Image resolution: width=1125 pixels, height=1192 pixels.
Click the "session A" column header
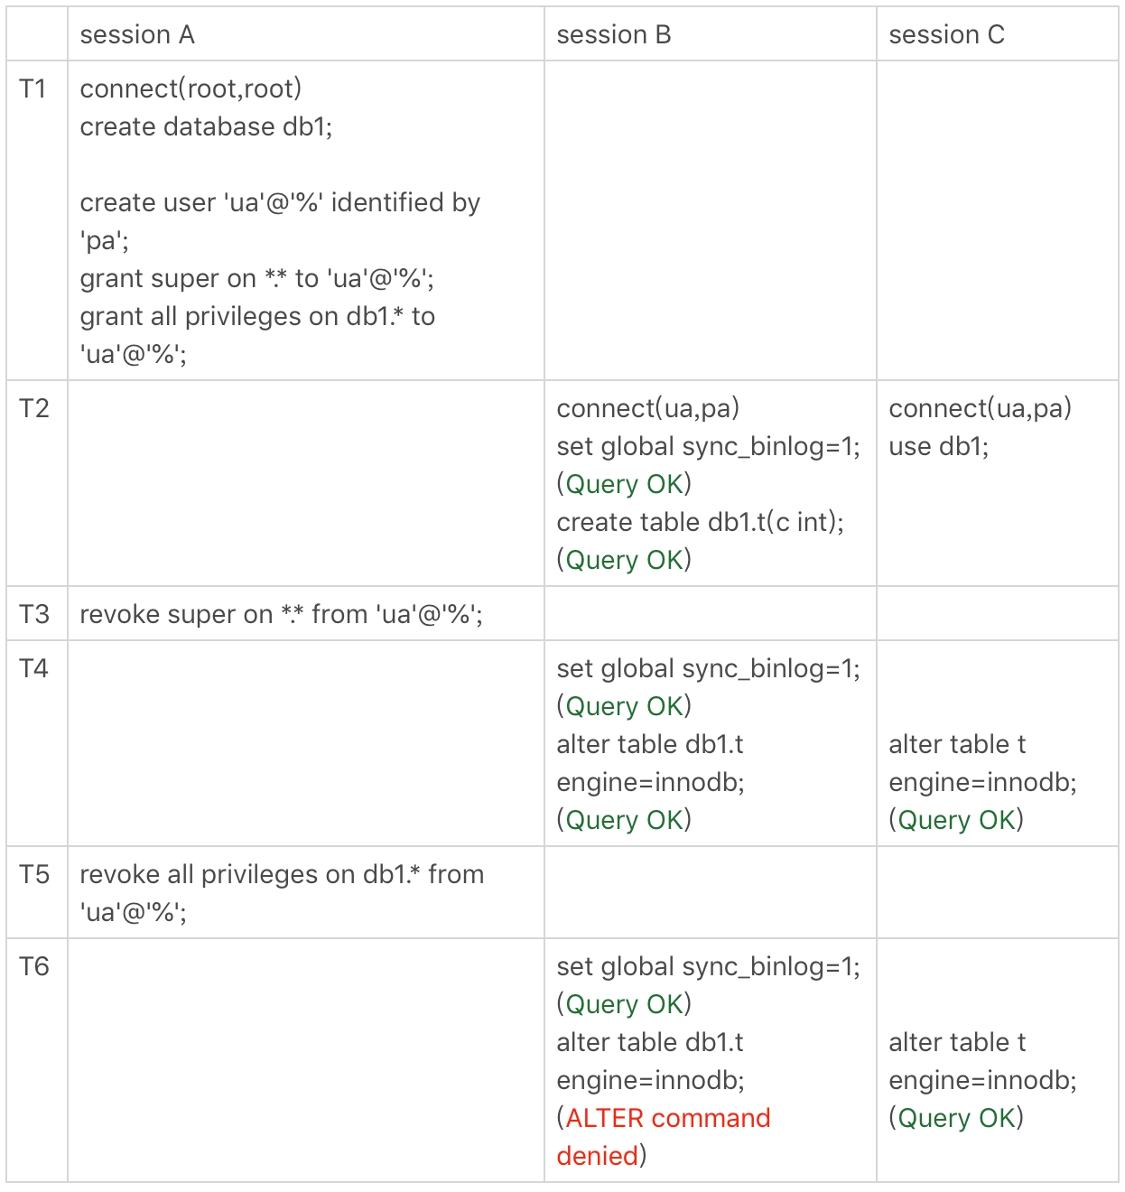(x=137, y=35)
